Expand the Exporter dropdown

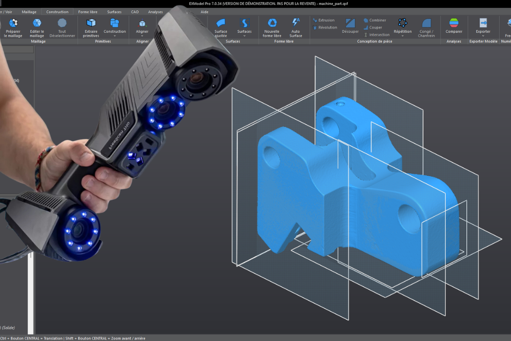click(x=483, y=36)
